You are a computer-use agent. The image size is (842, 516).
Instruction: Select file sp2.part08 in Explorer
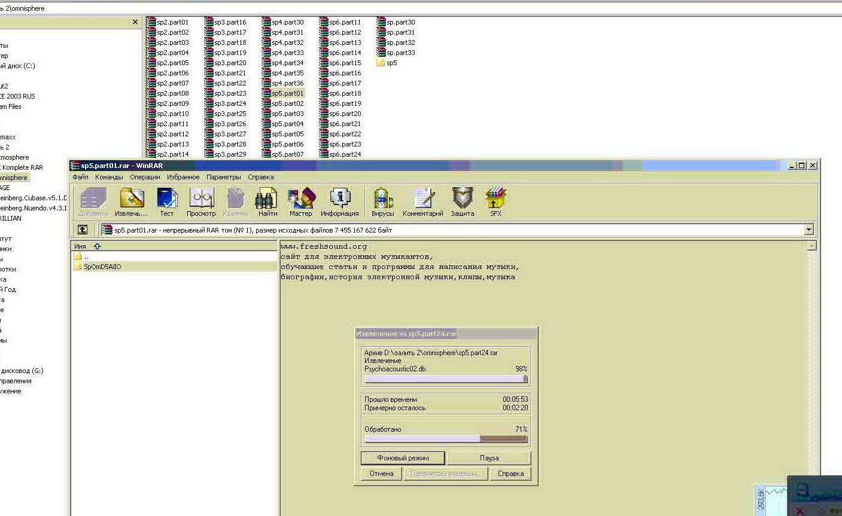(168, 93)
